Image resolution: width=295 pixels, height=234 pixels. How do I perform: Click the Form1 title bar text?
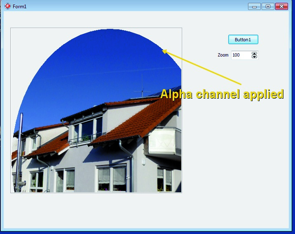19,7
